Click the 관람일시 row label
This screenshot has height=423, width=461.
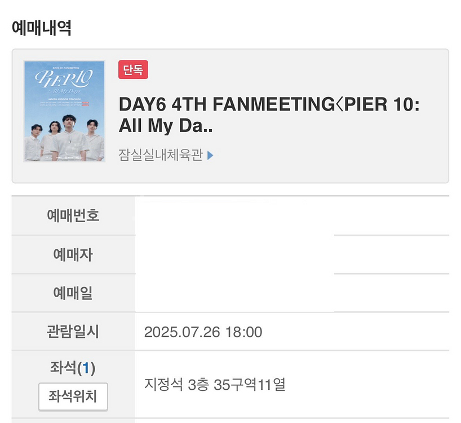(x=73, y=332)
